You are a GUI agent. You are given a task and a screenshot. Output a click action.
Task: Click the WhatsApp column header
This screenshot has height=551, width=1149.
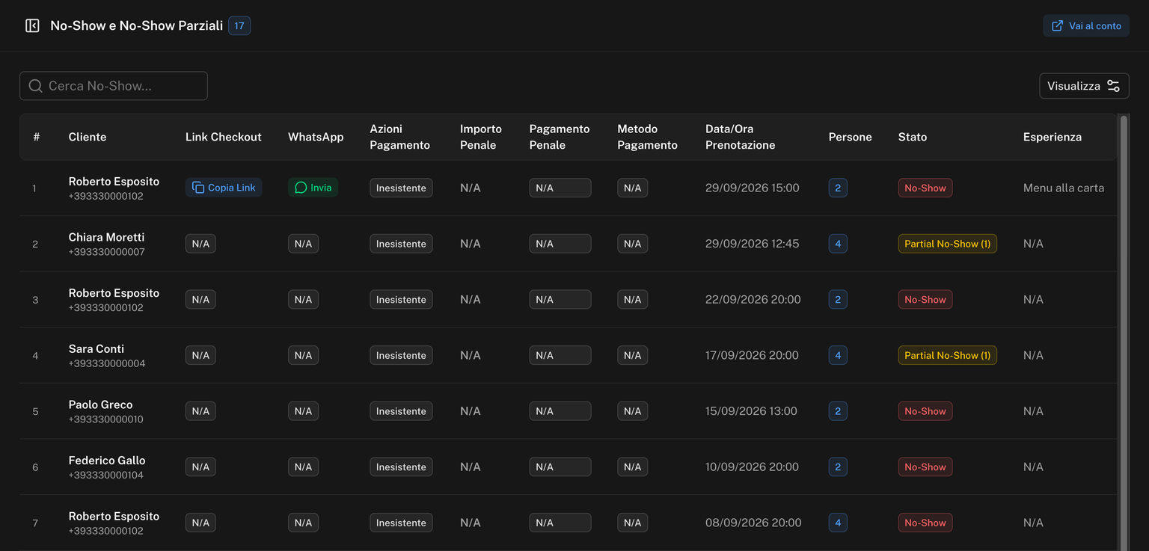pos(316,137)
